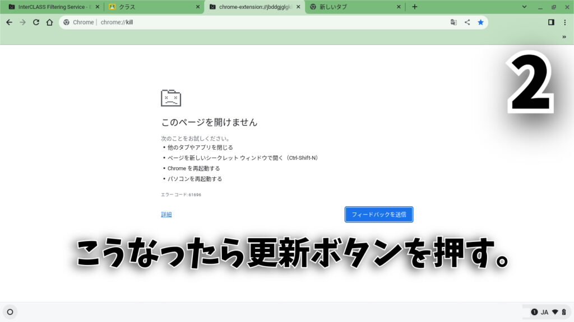Click the 詳細 link
The image size is (574, 322).
(x=166, y=215)
